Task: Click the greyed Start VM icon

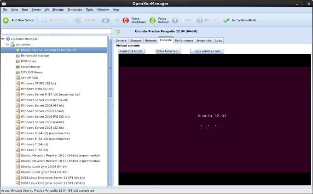Action: tap(105, 20)
